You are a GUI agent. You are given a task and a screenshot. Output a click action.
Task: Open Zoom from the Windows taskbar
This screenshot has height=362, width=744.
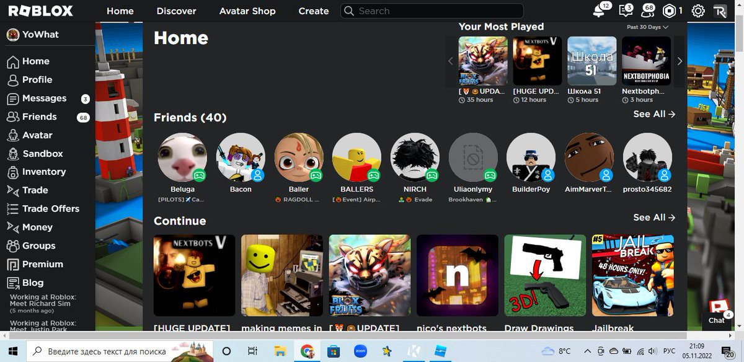pos(361,351)
